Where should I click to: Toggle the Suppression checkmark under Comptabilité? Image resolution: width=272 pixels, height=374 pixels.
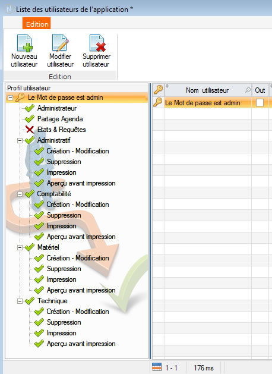click(39, 215)
